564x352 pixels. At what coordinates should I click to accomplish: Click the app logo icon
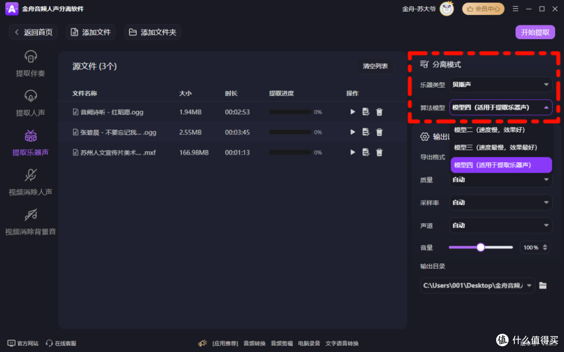tap(11, 9)
